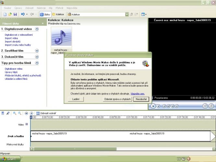Click the Play Timeline icon

pos(31,113)
